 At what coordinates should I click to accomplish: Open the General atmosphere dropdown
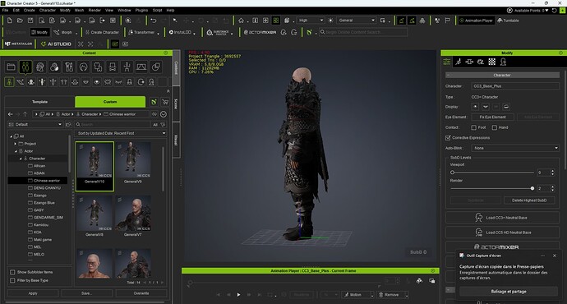coord(356,21)
